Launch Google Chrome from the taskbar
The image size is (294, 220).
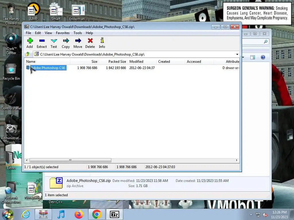click(96, 214)
